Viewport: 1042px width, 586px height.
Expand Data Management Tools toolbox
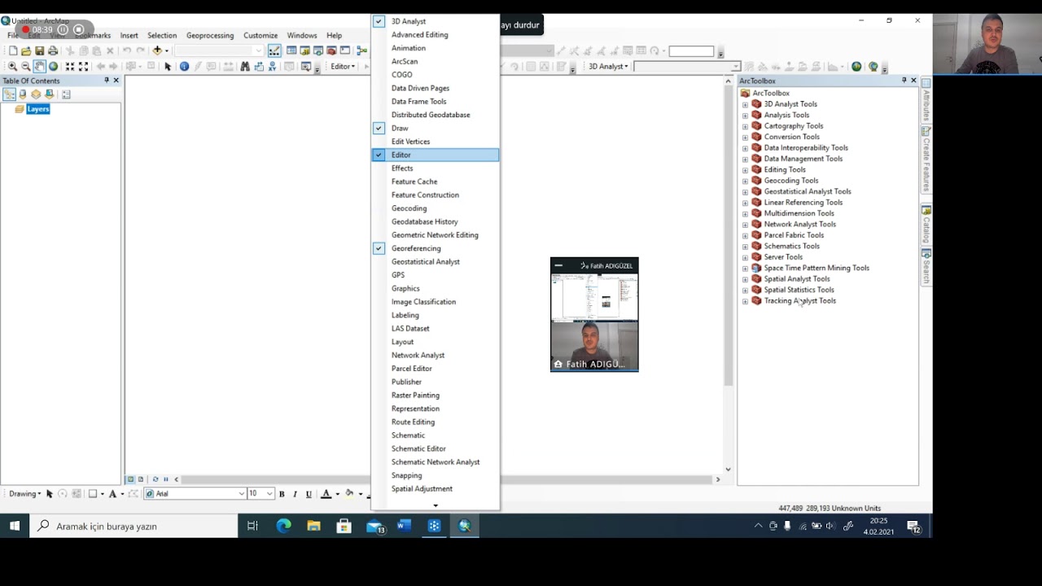click(745, 159)
